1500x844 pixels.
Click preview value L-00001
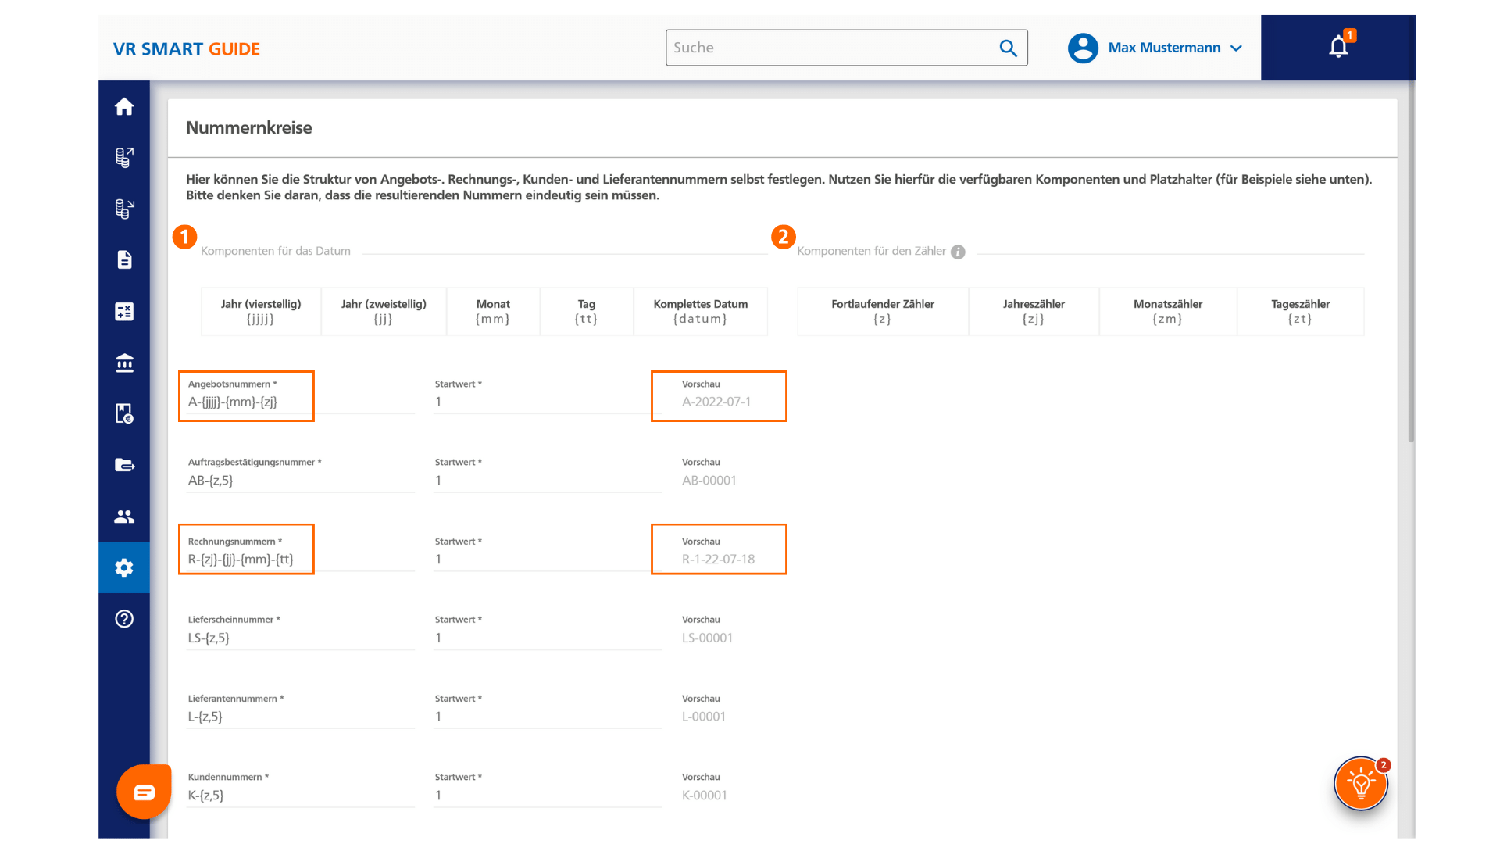[704, 717]
